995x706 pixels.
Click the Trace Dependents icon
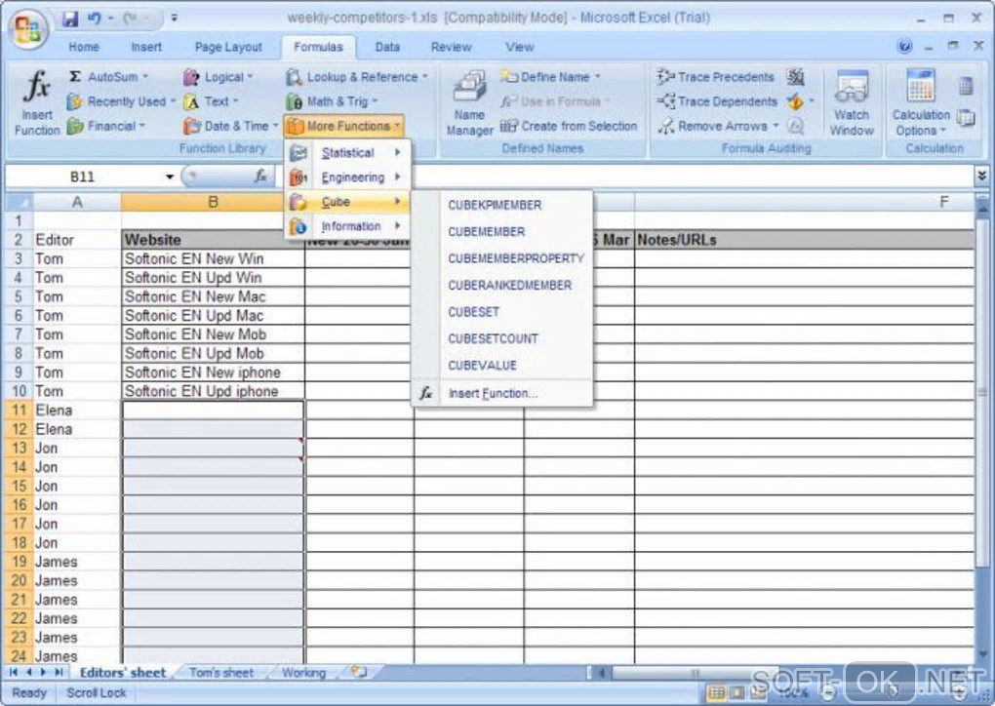click(x=665, y=101)
